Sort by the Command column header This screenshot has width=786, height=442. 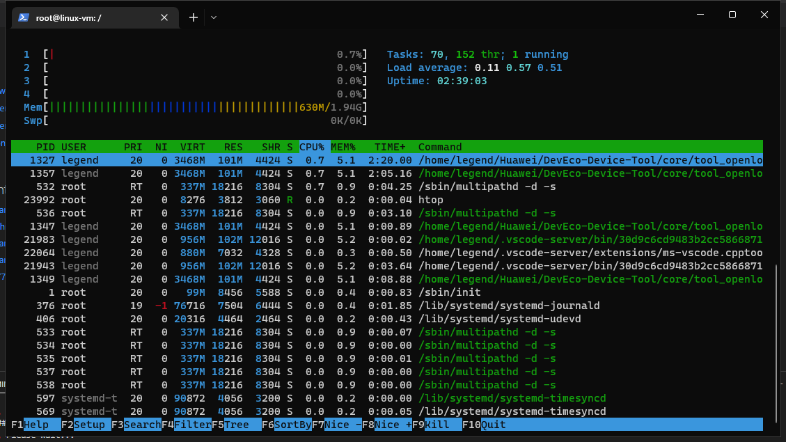(440, 147)
